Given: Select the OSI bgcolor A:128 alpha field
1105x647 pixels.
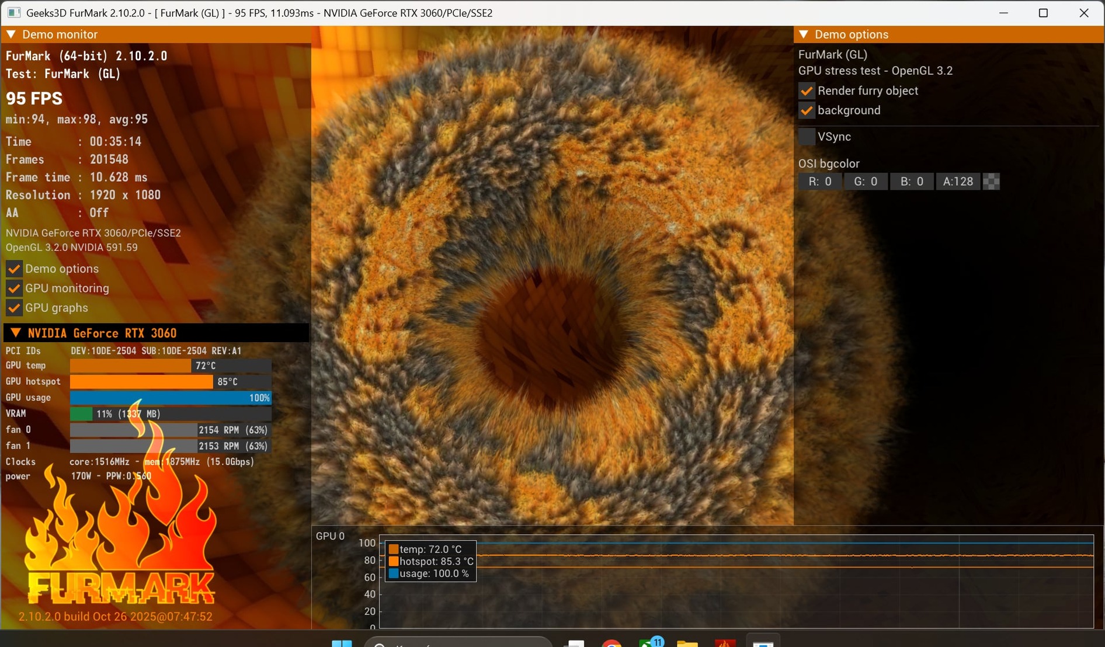Looking at the screenshot, I should point(958,182).
